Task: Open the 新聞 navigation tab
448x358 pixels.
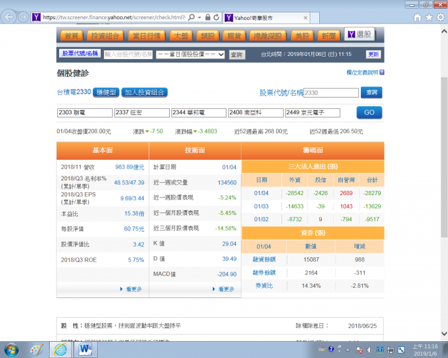Action: (x=329, y=35)
